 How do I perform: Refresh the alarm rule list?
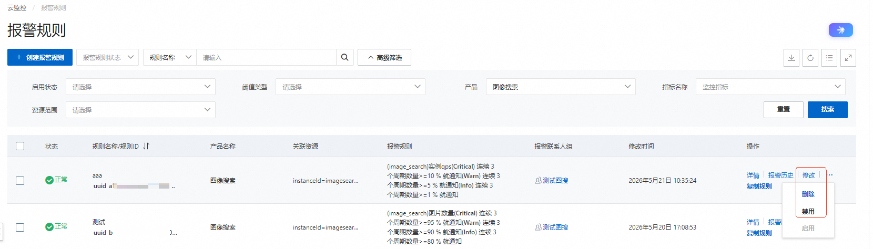pos(810,58)
